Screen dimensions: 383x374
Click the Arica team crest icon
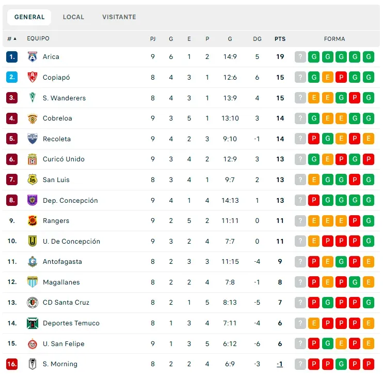pos(33,57)
